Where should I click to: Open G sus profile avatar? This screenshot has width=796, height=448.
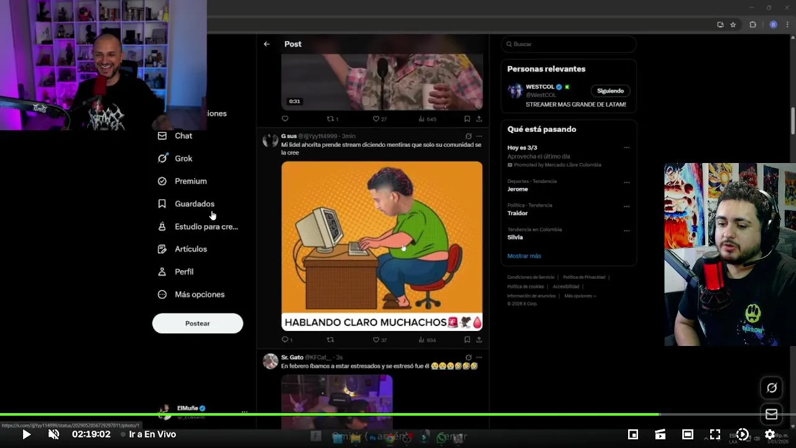pos(270,141)
